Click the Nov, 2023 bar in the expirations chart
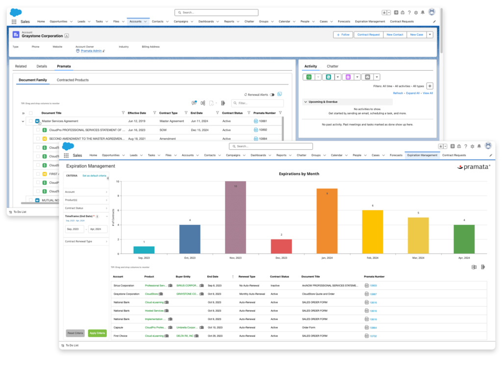This screenshot has height=377, width=502. pyautogui.click(x=235, y=217)
